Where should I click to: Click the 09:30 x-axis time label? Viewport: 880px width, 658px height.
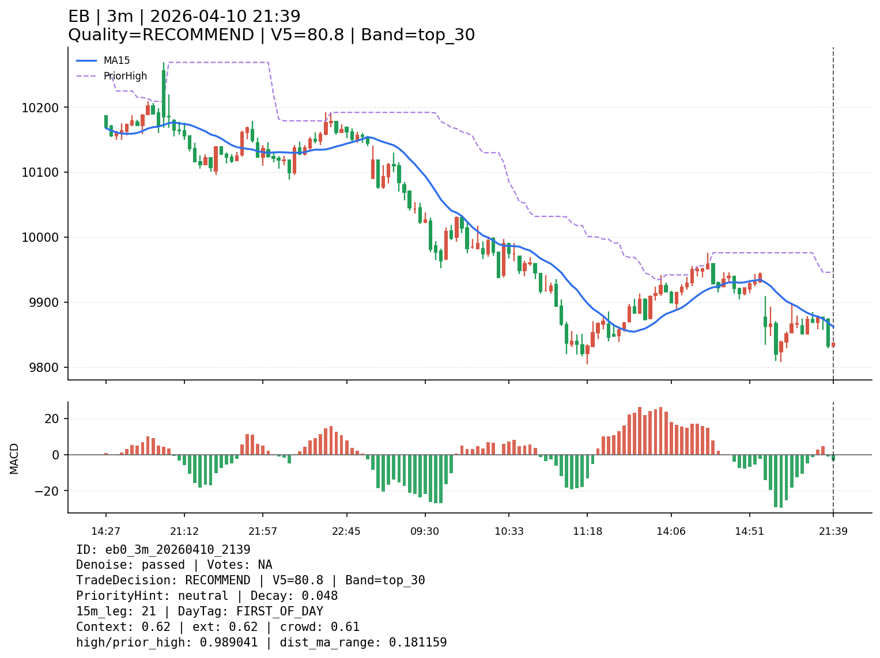point(425,531)
